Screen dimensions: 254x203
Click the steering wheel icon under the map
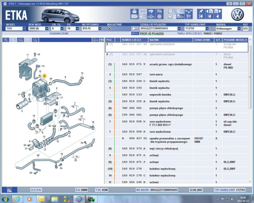[151, 16]
